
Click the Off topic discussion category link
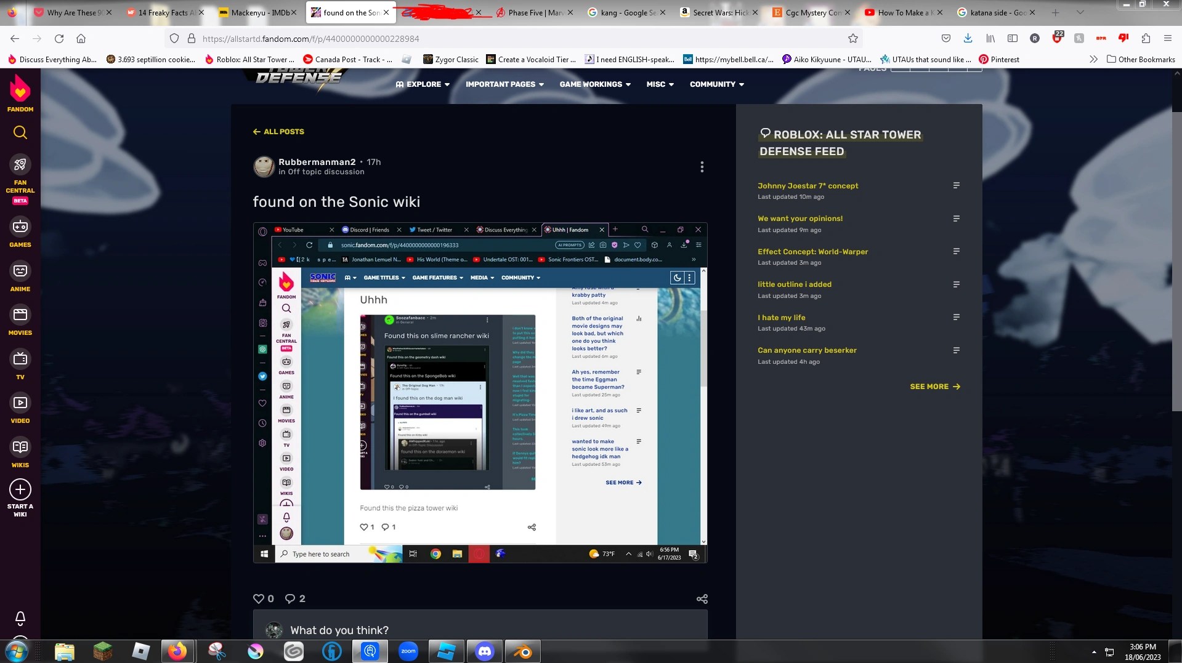[326, 172]
